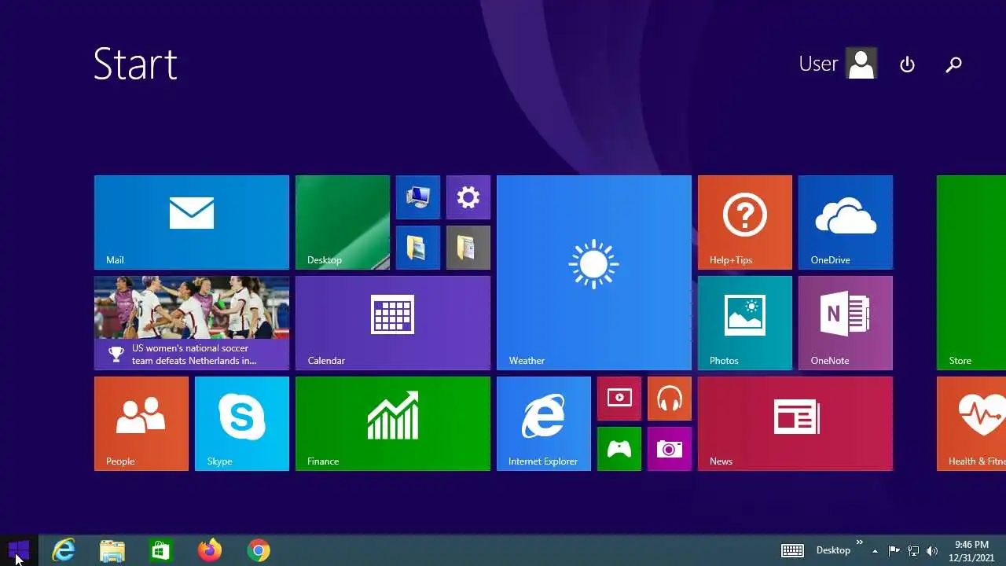Open the OneDrive tile
The image size is (1006, 566).
pyautogui.click(x=846, y=222)
